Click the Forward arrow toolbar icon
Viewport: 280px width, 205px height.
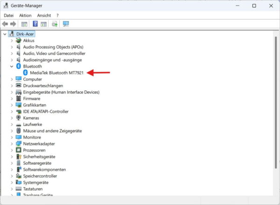(13, 24)
